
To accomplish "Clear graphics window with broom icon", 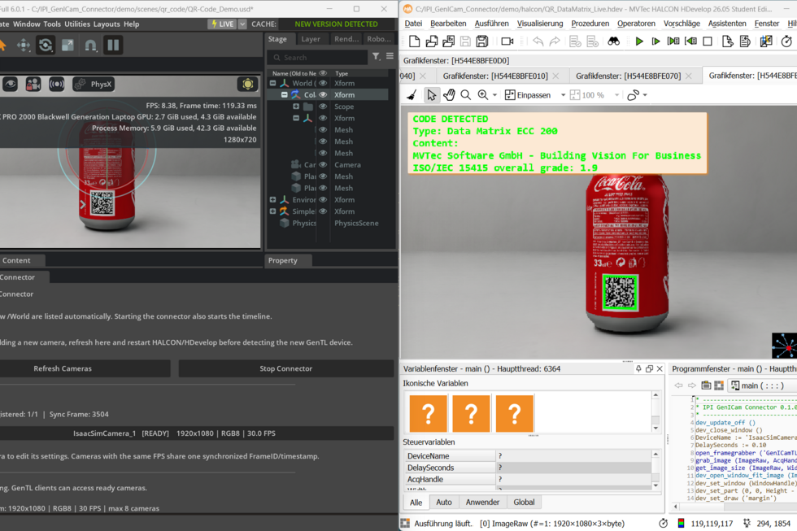I will click(x=412, y=95).
